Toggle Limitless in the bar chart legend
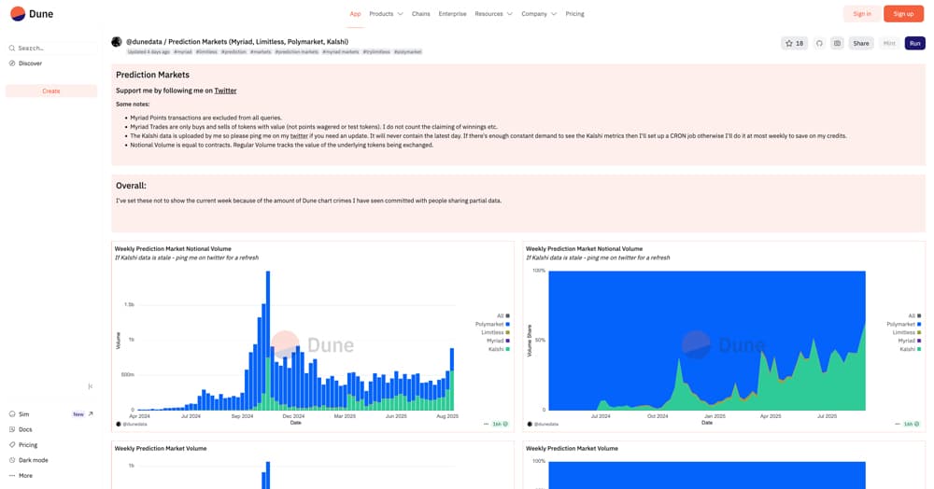This screenshot has width=934, height=489. click(x=496, y=332)
